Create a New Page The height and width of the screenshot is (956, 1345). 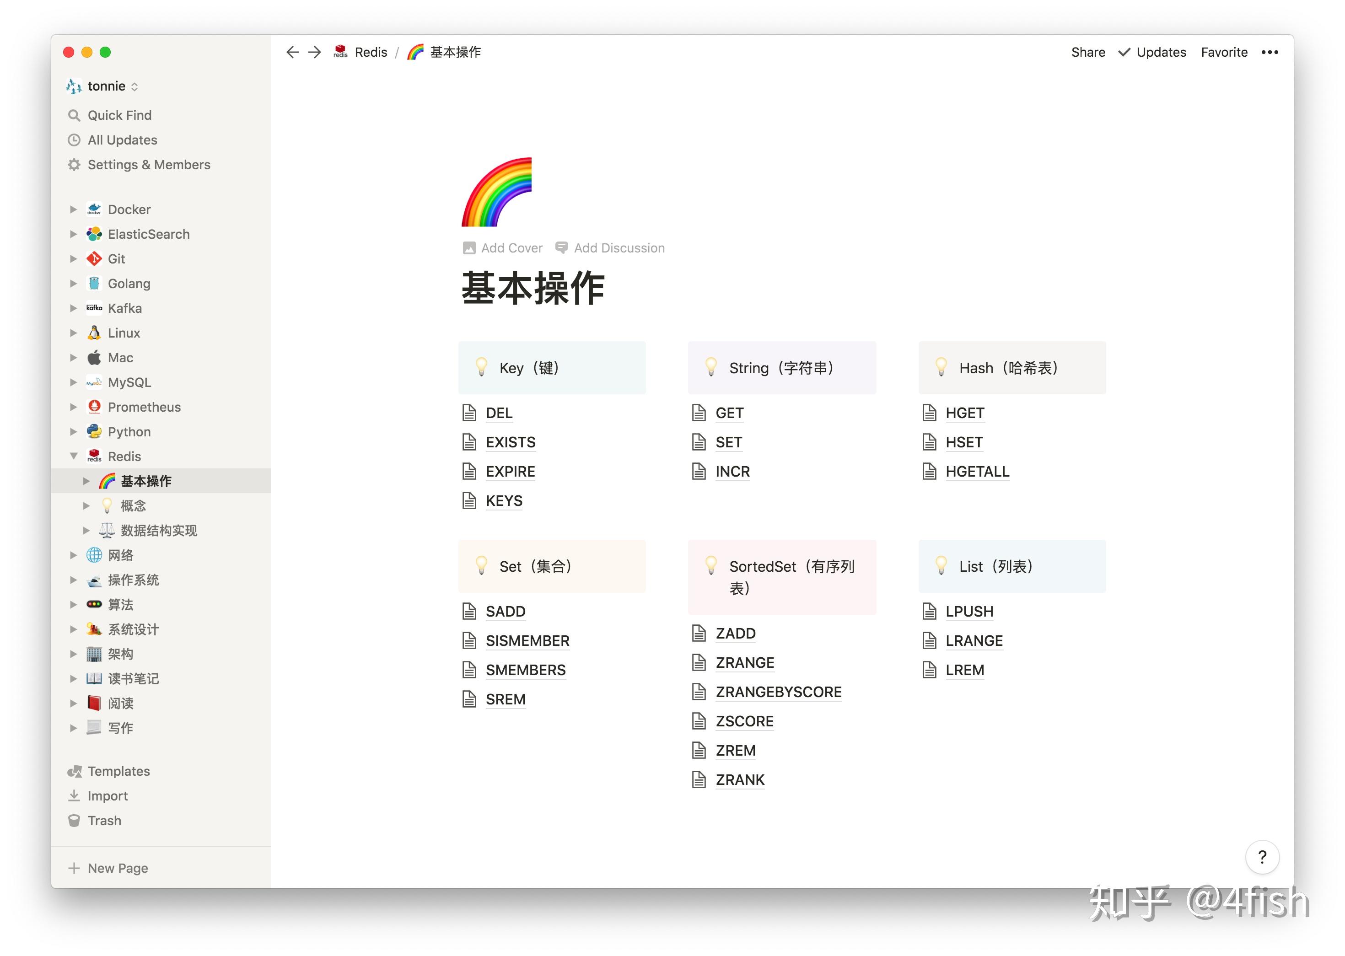click(117, 868)
